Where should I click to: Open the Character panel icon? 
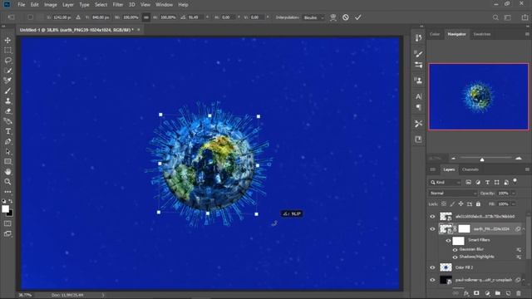coord(419,96)
